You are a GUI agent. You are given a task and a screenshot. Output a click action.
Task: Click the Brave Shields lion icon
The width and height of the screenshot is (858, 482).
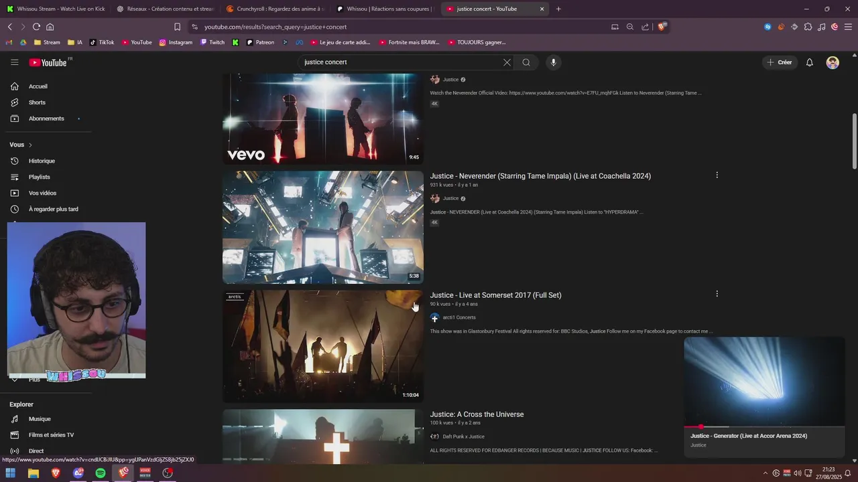663,27
